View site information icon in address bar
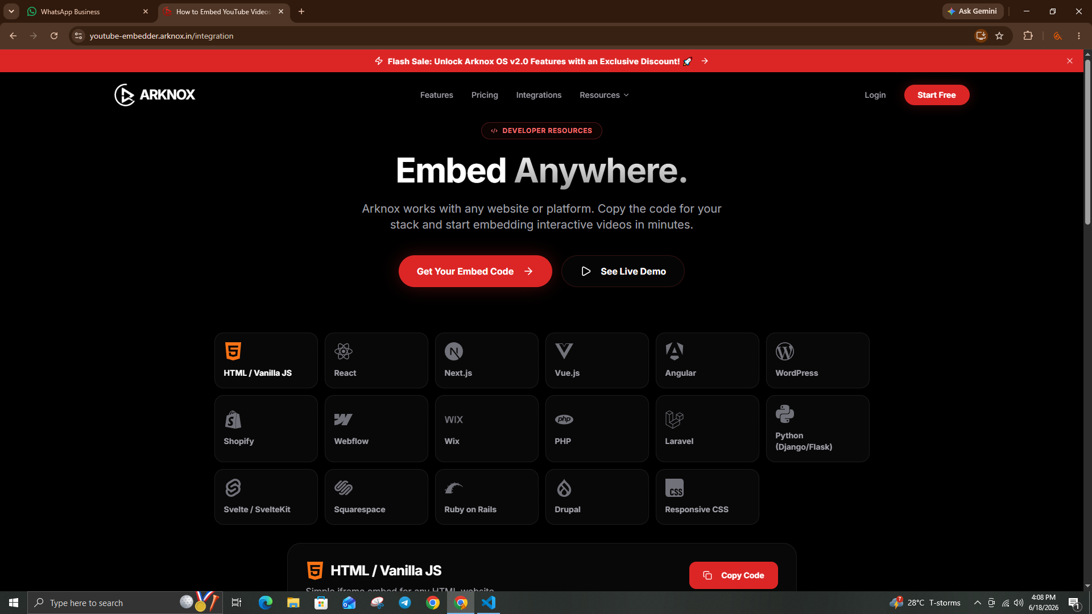The image size is (1092, 614). click(x=78, y=36)
